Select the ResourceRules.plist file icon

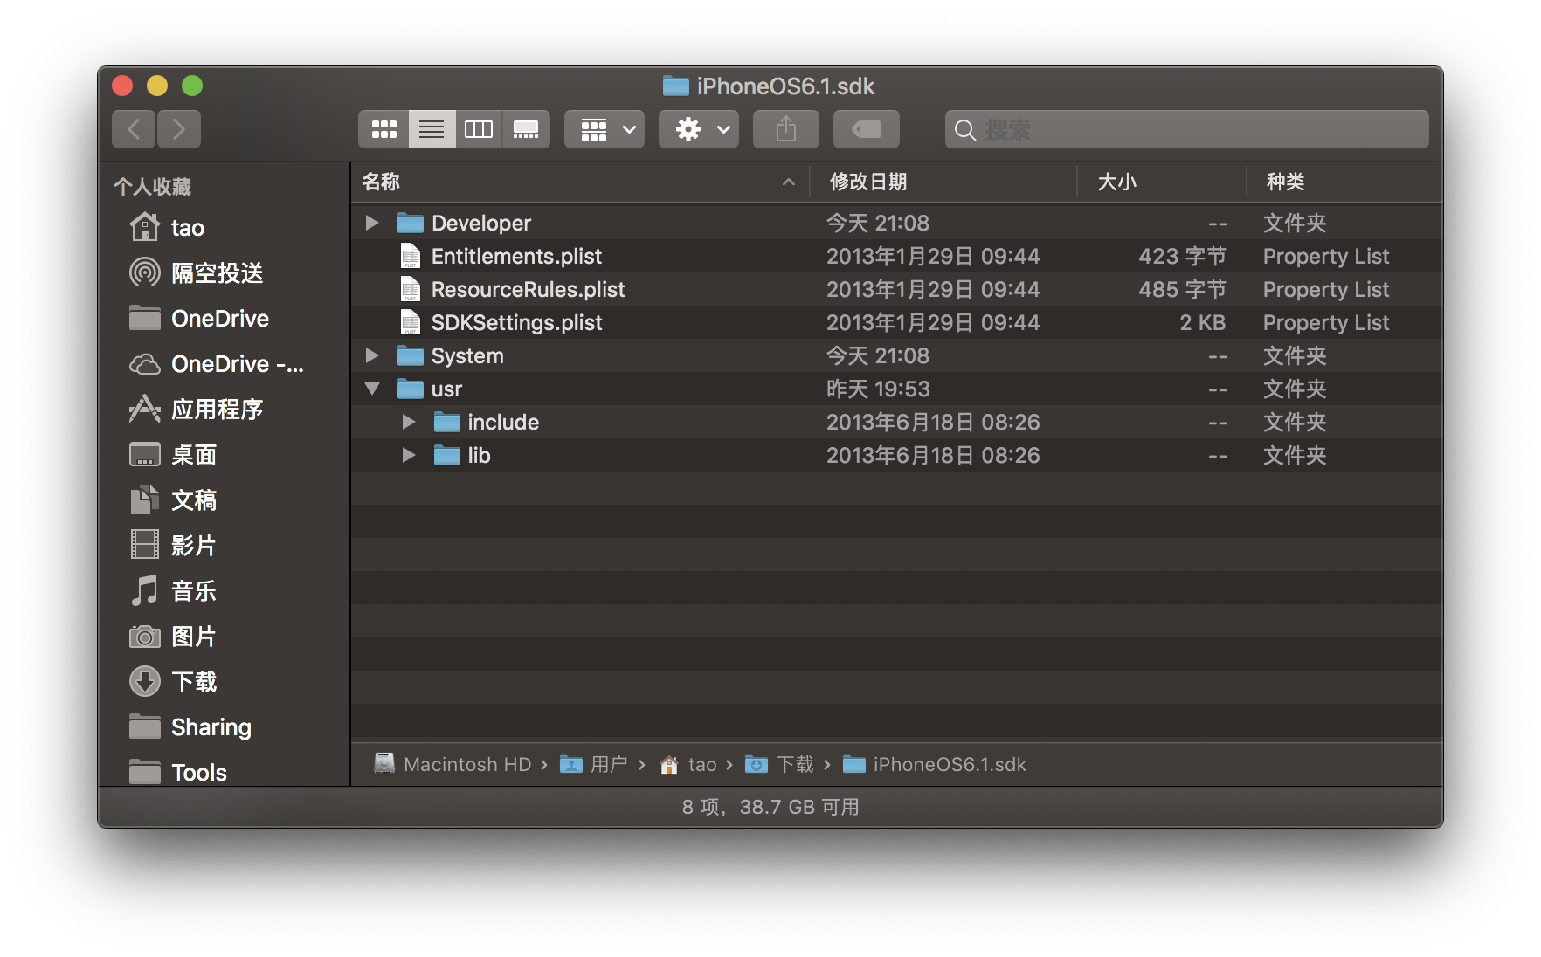(x=411, y=289)
